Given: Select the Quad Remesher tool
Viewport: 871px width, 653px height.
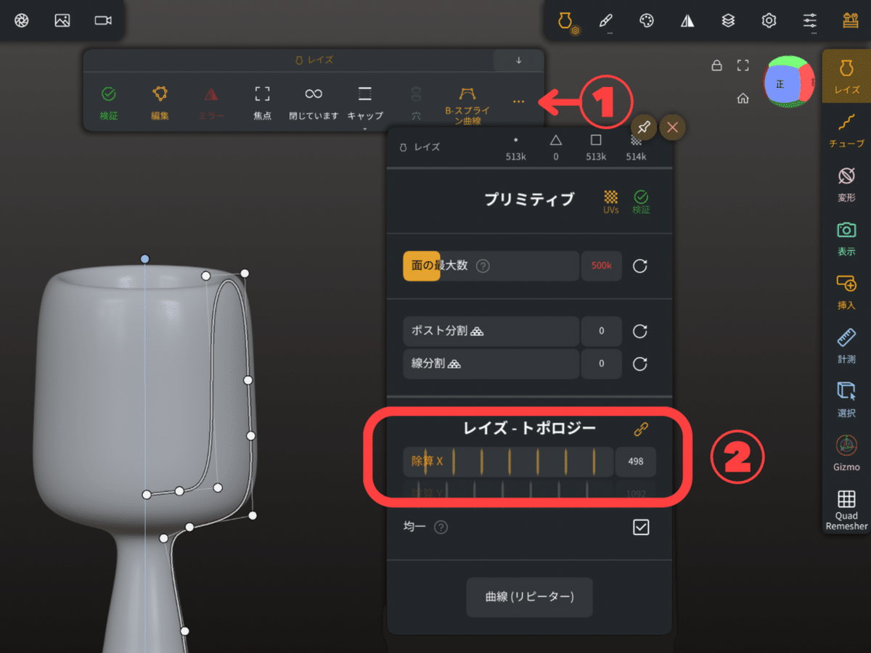Looking at the screenshot, I should pyautogui.click(x=846, y=510).
